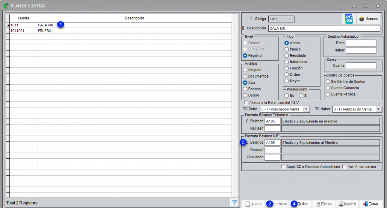387x208 pixels.
Task: Click the Descripción column header
Action: tap(134, 18)
